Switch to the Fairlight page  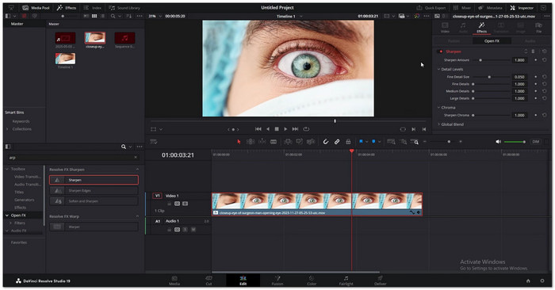tap(346, 280)
